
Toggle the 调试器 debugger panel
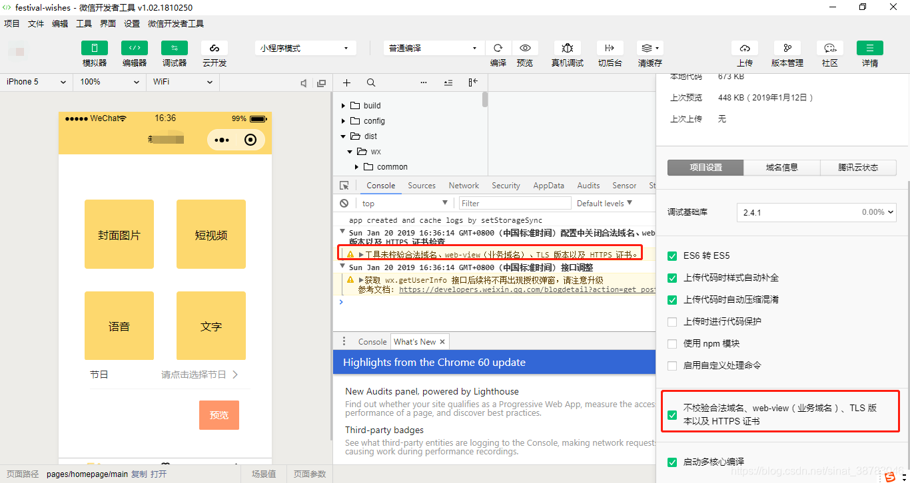point(175,48)
